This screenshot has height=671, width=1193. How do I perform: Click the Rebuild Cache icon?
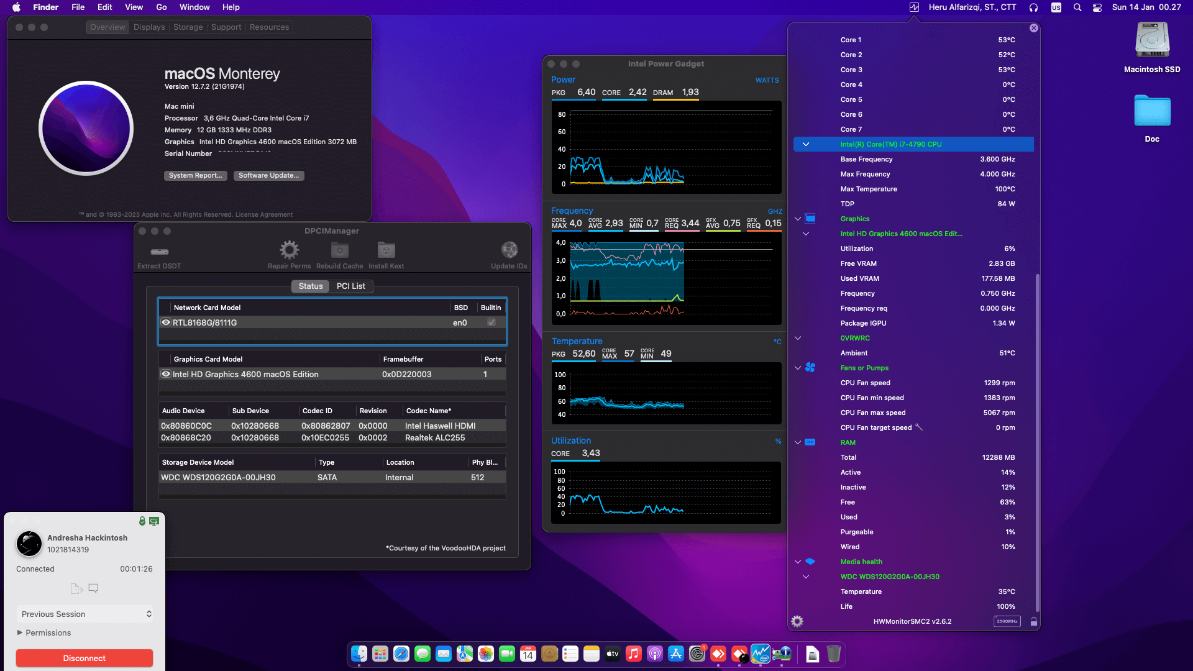(x=339, y=250)
